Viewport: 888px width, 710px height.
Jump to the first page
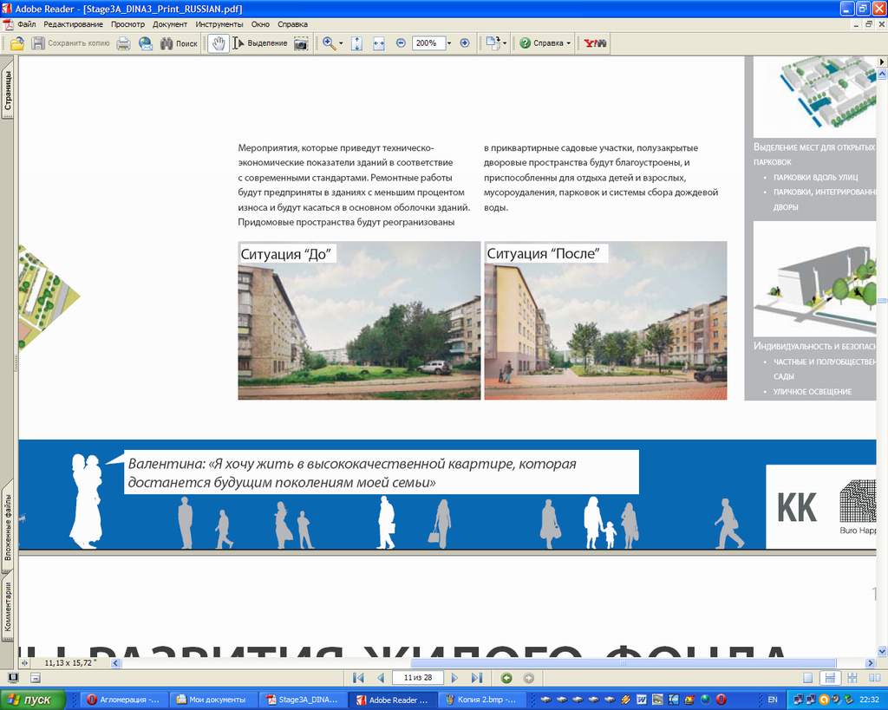358,678
